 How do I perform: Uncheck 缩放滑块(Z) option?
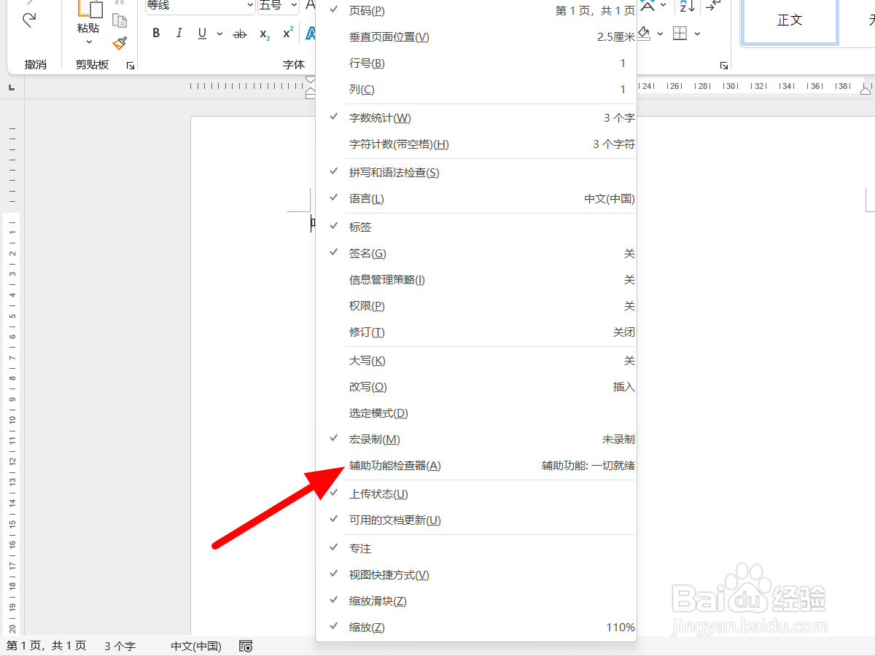tap(476, 601)
